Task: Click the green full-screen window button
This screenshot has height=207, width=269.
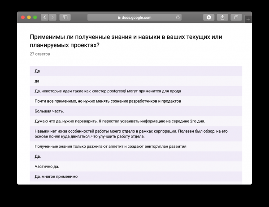Action: 35,17
